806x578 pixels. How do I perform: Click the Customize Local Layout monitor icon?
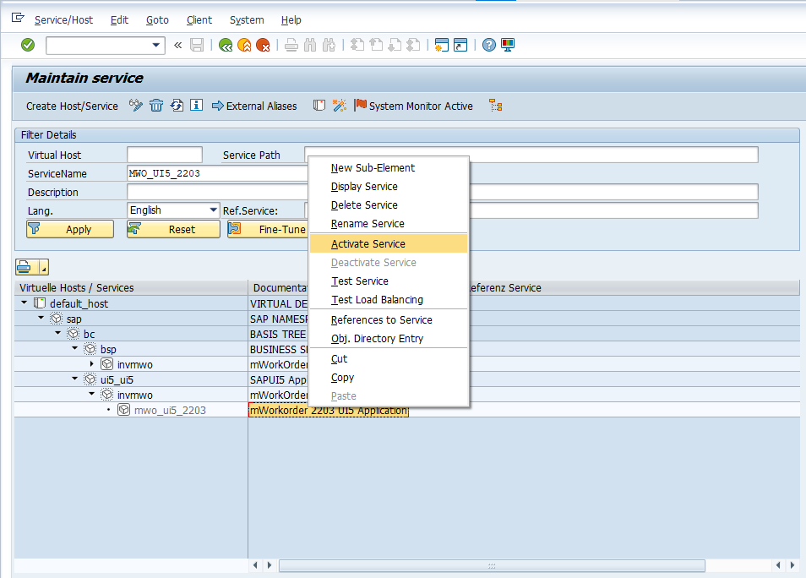pos(508,45)
